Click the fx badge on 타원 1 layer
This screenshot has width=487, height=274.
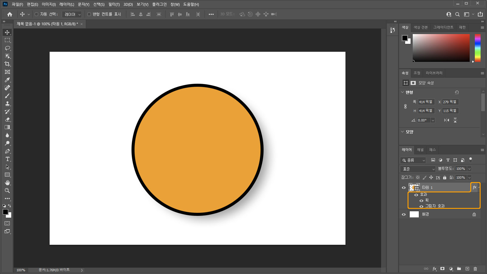(474, 188)
